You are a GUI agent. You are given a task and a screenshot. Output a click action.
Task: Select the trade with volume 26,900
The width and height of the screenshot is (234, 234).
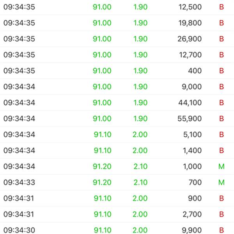click(x=117, y=39)
